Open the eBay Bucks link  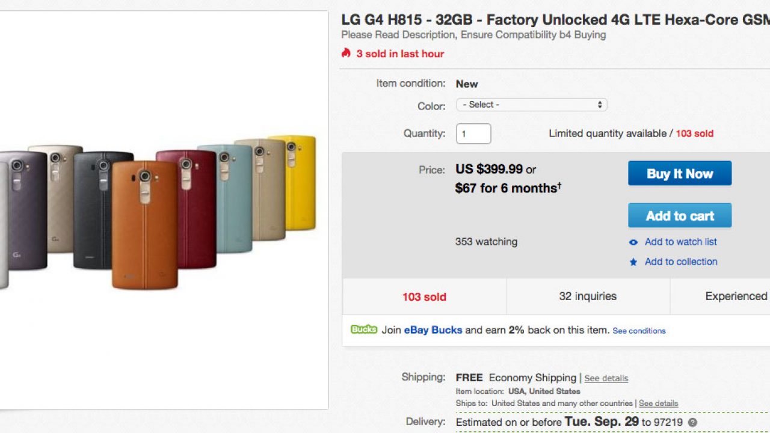[433, 330]
